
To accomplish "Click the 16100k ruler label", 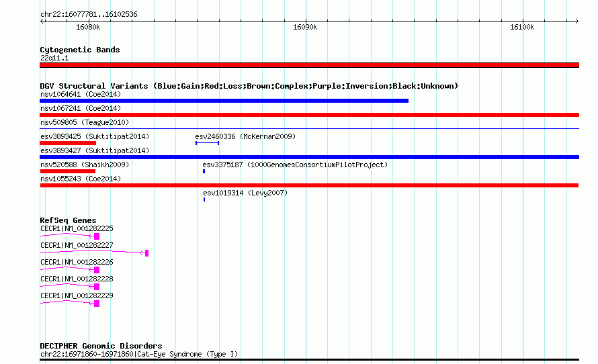I will pyautogui.click(x=522, y=28).
